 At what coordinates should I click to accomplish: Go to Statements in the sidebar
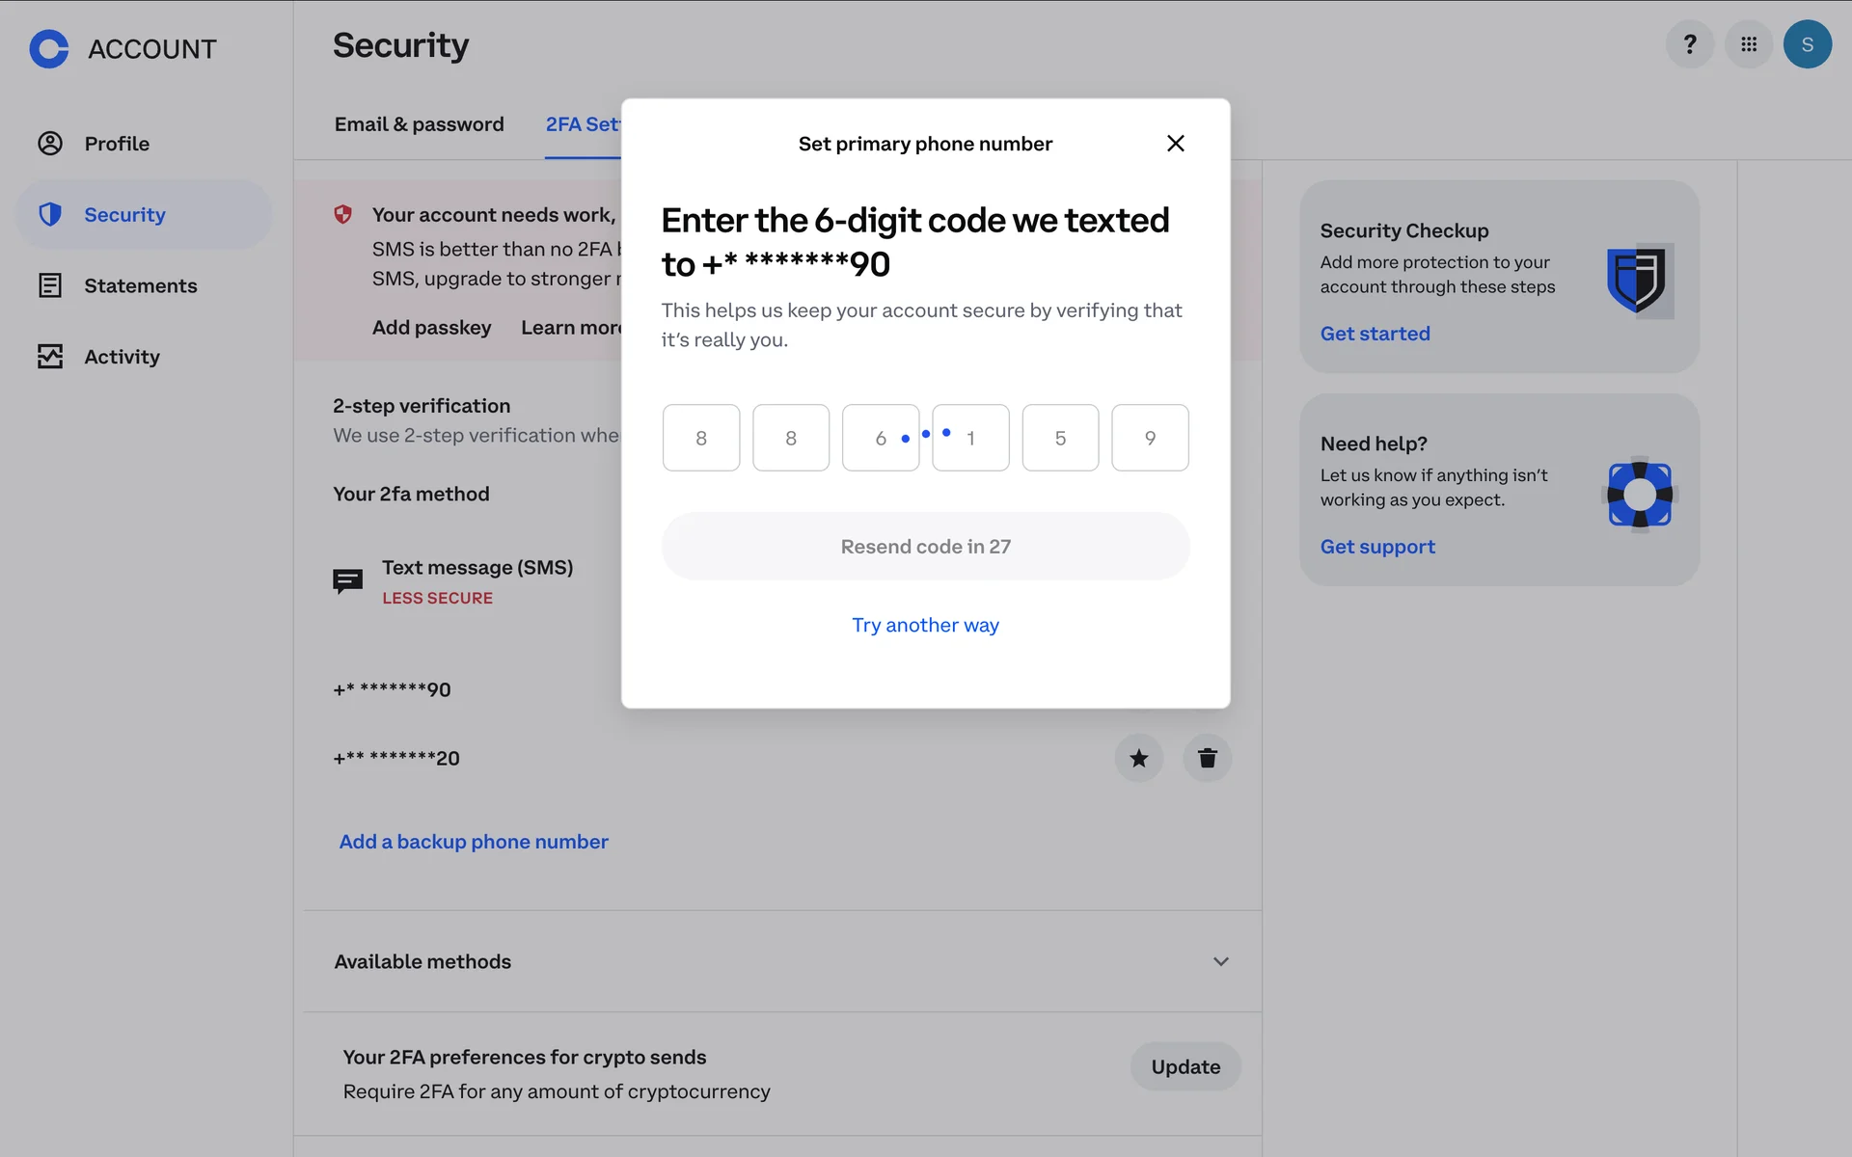point(140,285)
